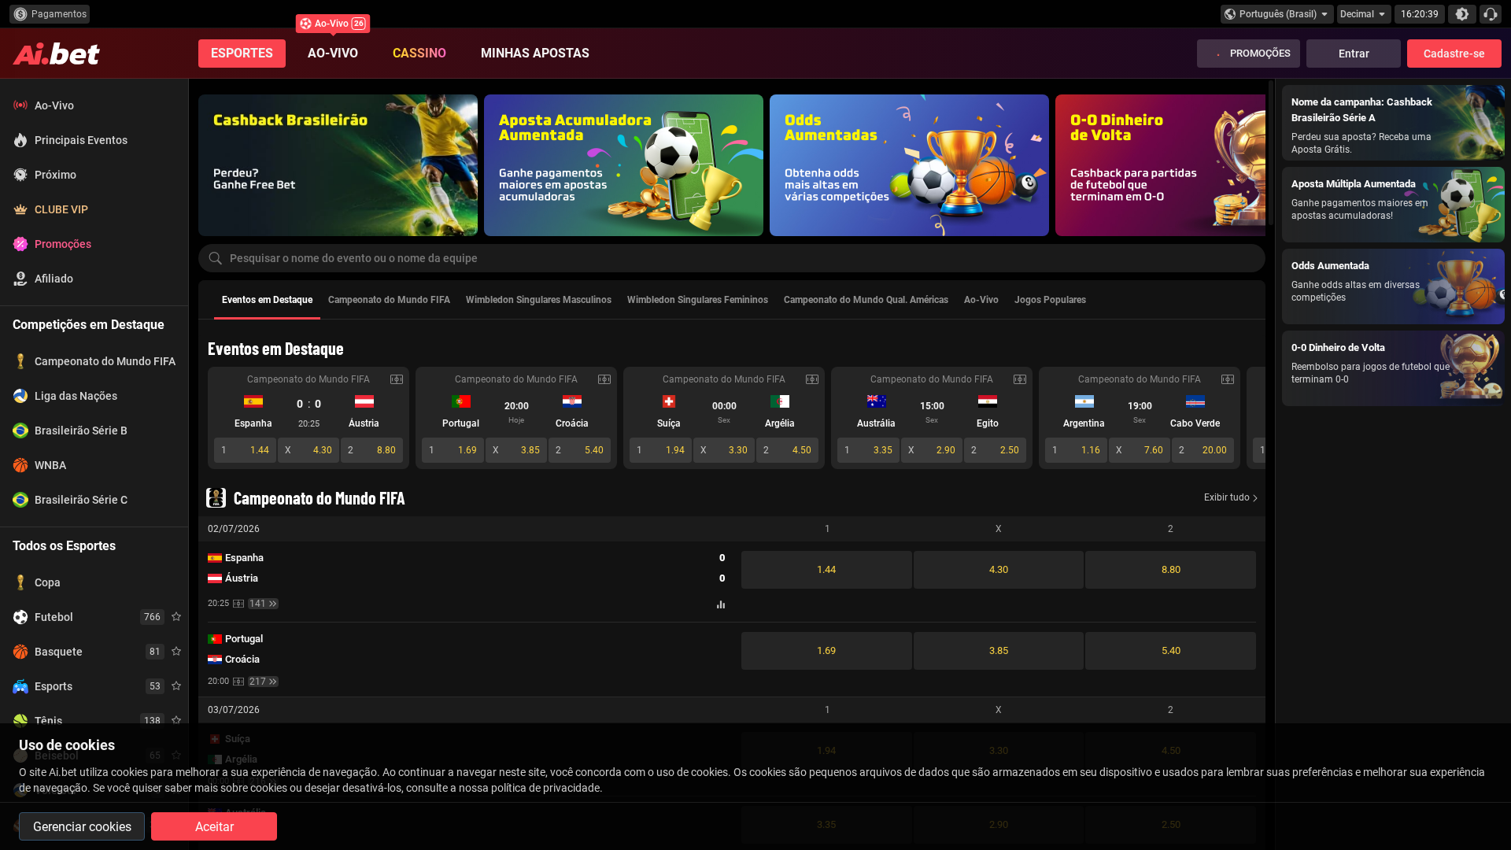1511x850 pixels.
Task: Open field icon on Austrália-Egito card
Action: click(1020, 379)
